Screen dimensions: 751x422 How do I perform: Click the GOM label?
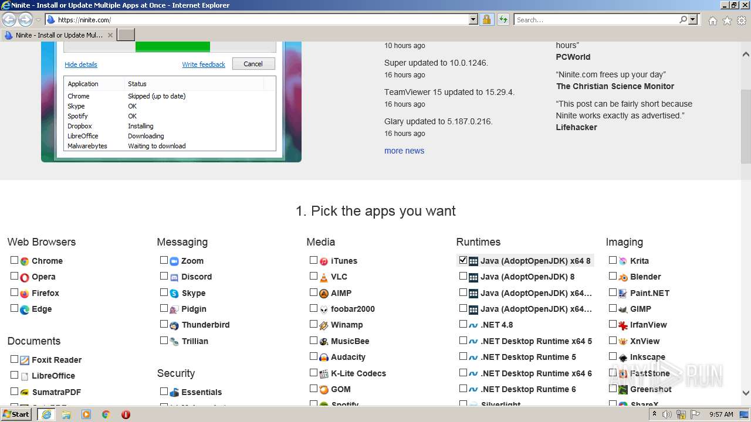coord(341,389)
